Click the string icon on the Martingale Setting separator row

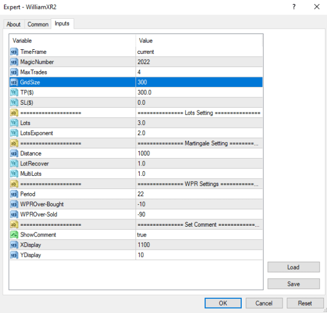click(14, 143)
